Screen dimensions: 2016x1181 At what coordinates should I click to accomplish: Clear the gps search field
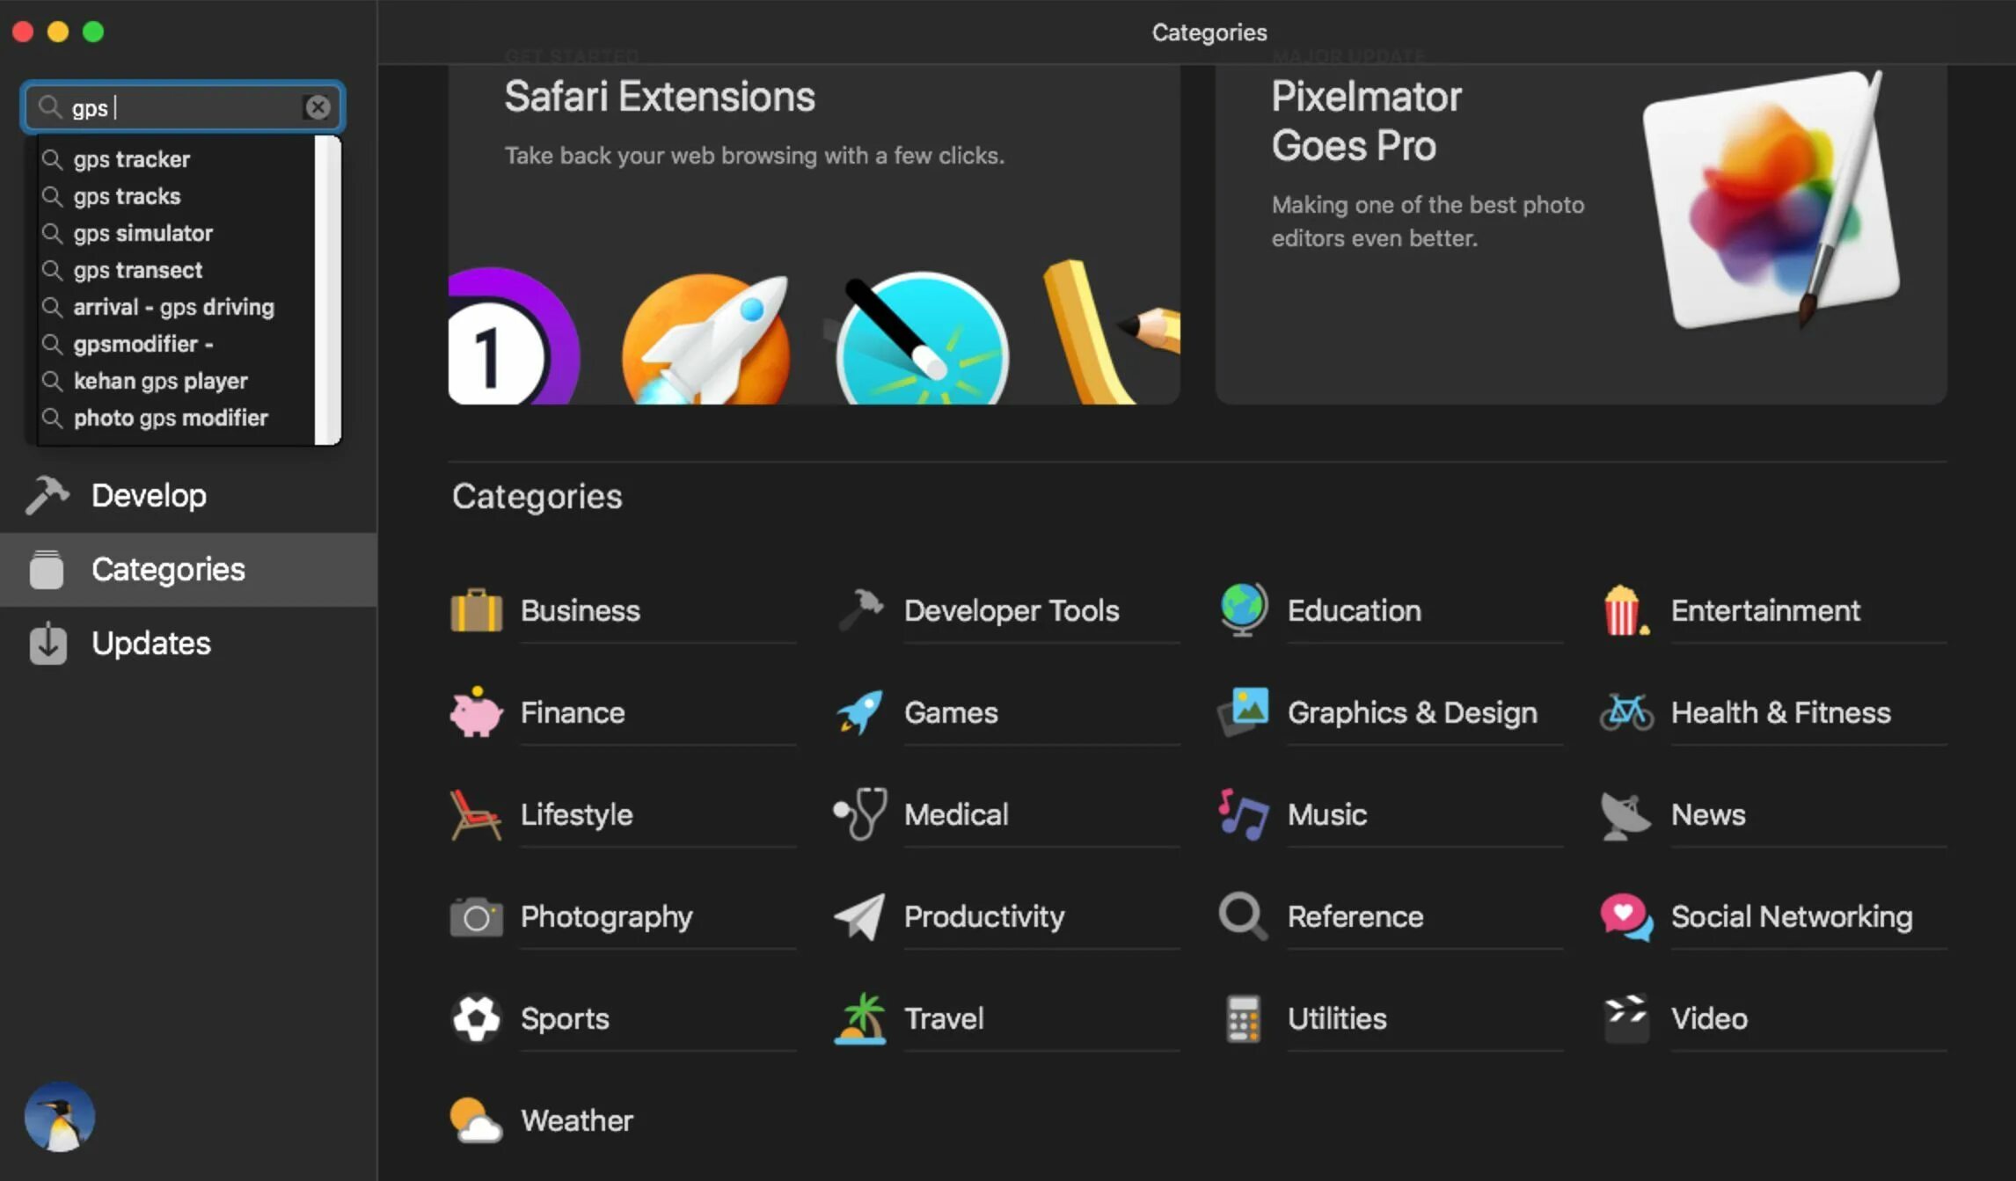(318, 107)
